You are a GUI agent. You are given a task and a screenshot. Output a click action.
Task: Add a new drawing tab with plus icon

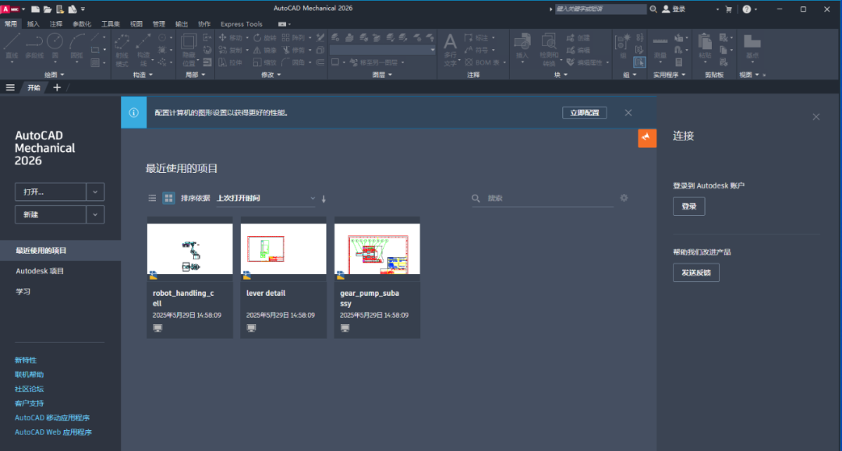[x=57, y=87]
